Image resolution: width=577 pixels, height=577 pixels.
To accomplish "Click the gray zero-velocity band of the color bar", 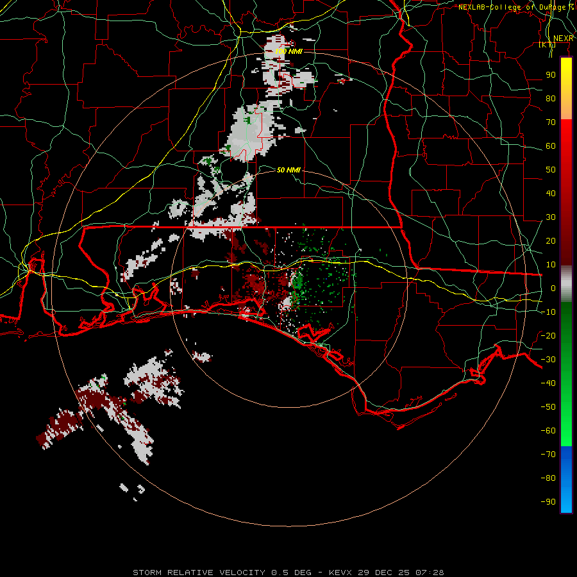I will [x=566, y=284].
